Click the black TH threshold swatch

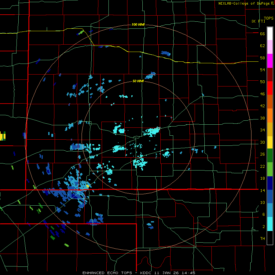(270, 238)
